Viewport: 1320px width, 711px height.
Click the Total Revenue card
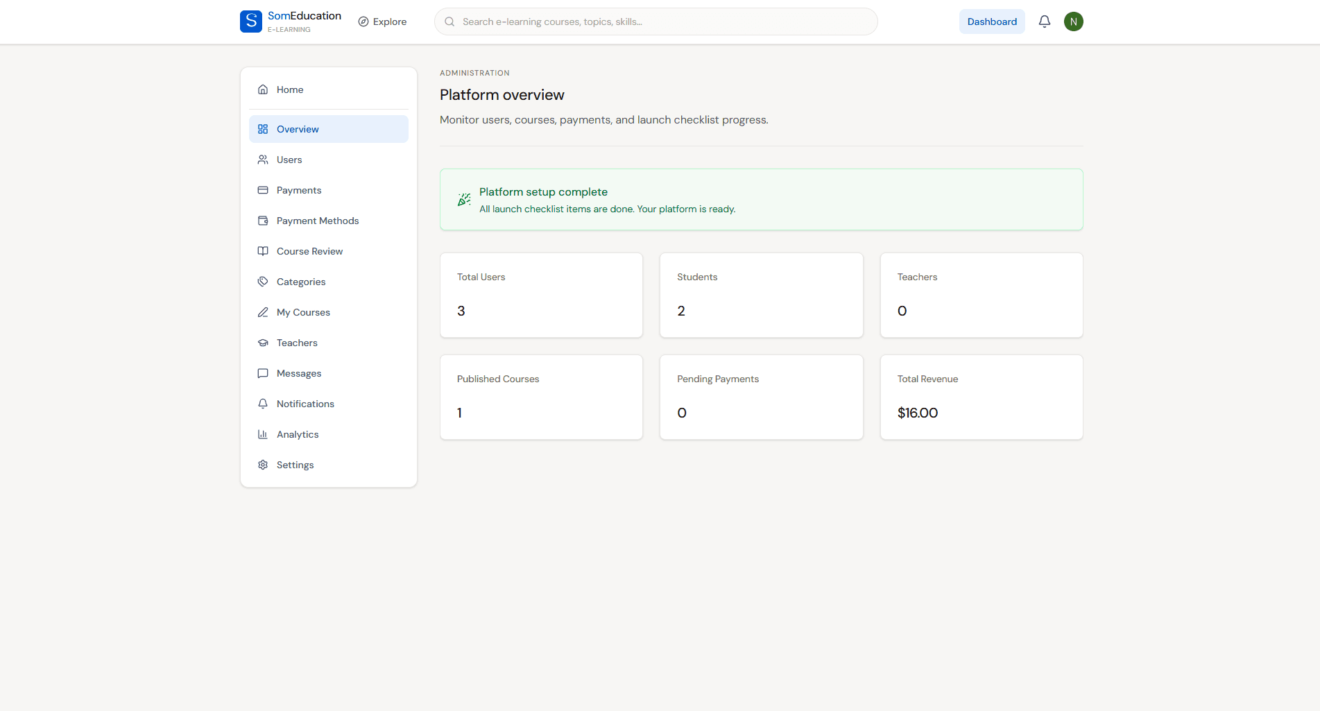click(982, 397)
